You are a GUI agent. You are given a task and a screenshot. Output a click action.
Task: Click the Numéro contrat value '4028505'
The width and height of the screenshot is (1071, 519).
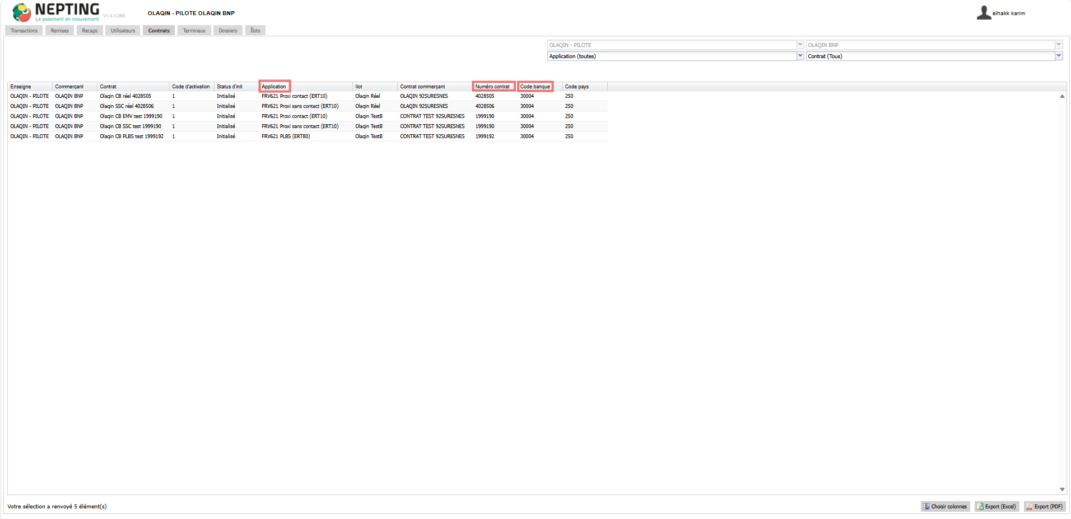tap(485, 96)
